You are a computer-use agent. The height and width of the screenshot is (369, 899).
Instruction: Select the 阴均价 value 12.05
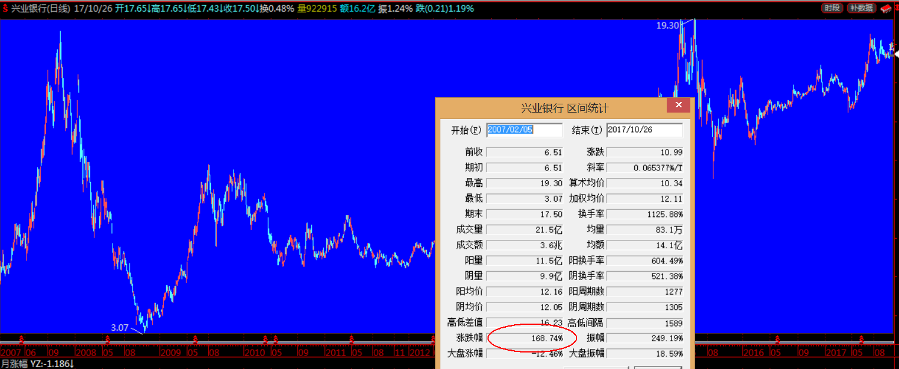pyautogui.click(x=525, y=307)
